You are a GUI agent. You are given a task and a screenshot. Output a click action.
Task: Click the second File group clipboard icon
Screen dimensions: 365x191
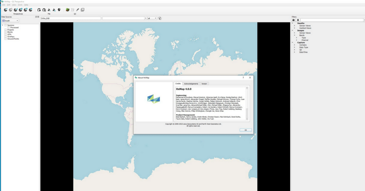point(44,10)
